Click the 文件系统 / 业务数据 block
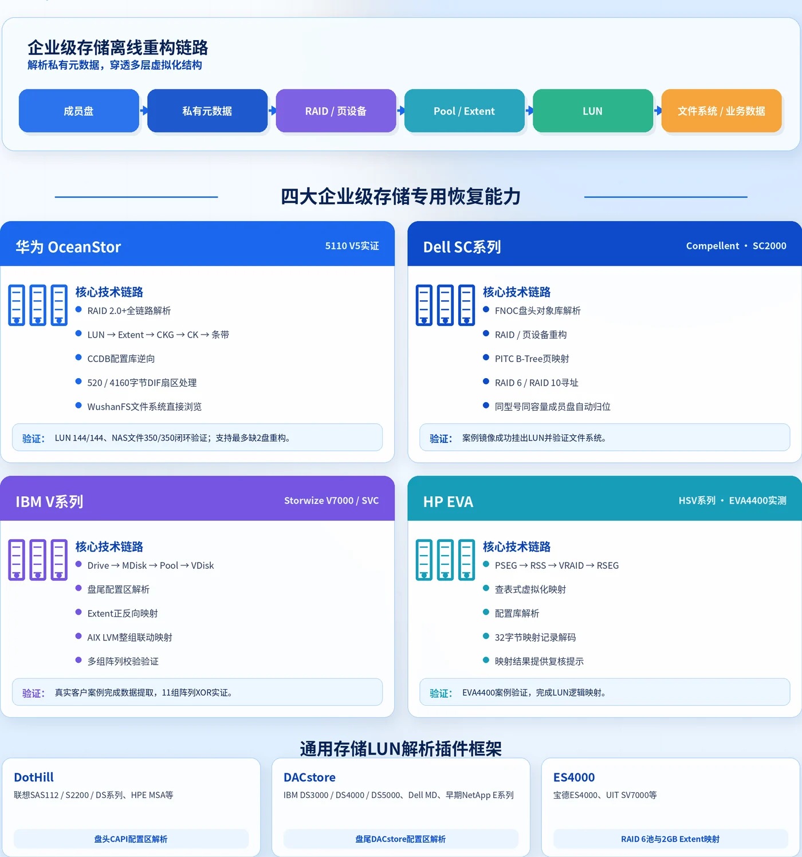The height and width of the screenshot is (857, 802). pyautogui.click(x=721, y=111)
